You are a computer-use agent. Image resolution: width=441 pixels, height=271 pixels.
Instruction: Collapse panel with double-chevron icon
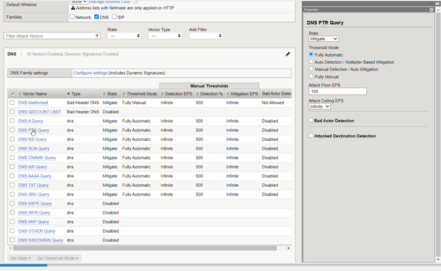(x=437, y=4)
